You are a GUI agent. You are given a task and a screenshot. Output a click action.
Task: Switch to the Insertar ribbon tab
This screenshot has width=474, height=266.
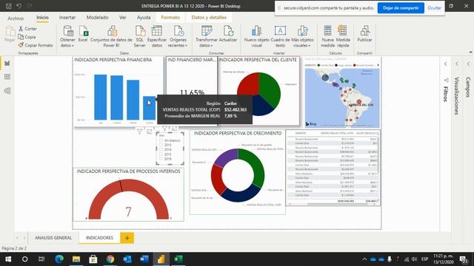(x=67, y=18)
